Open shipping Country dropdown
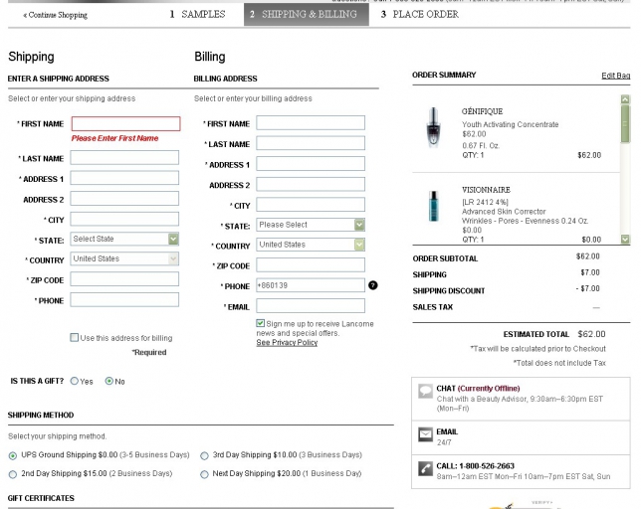This screenshot has width=641, height=509. click(124, 258)
